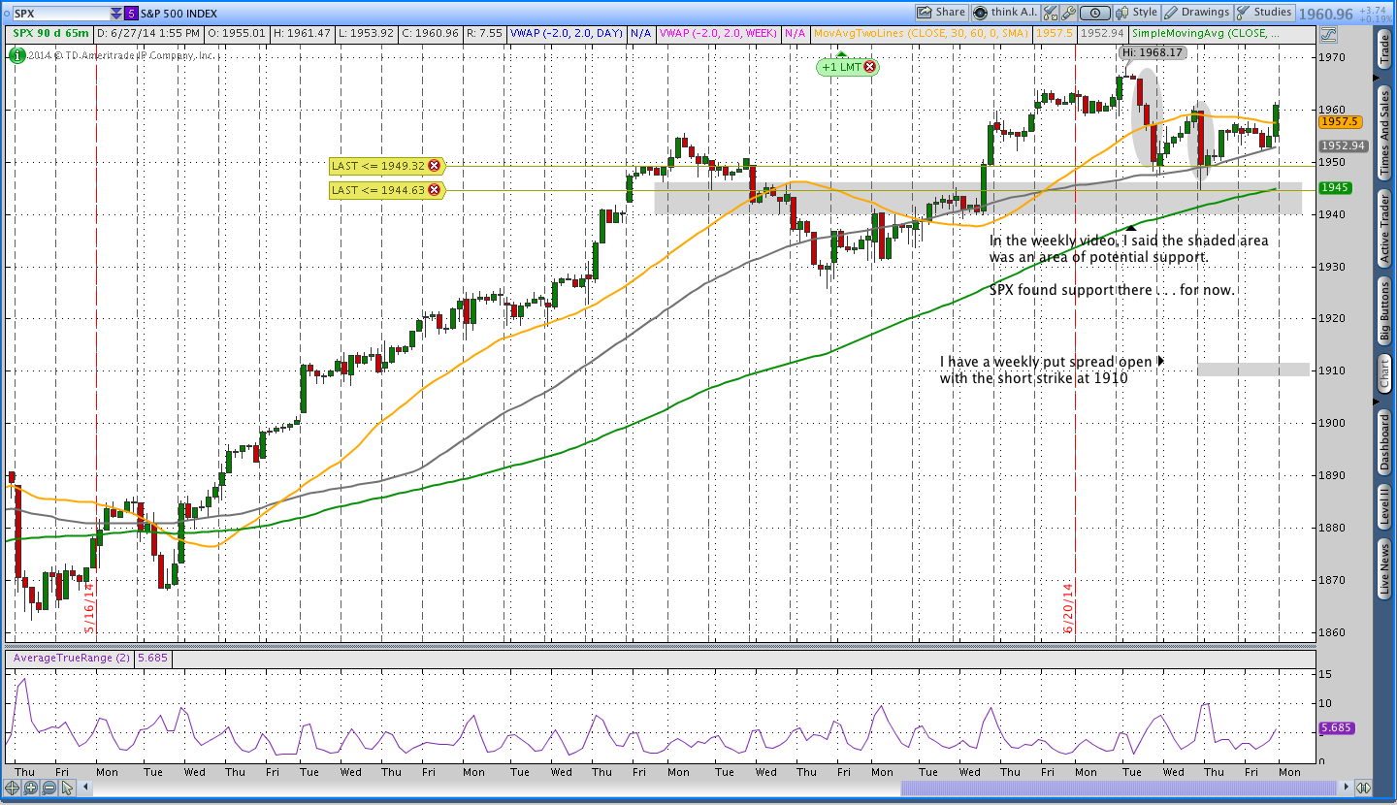
Task: Select the Chart side tab
Action: pyautogui.click(x=1384, y=373)
